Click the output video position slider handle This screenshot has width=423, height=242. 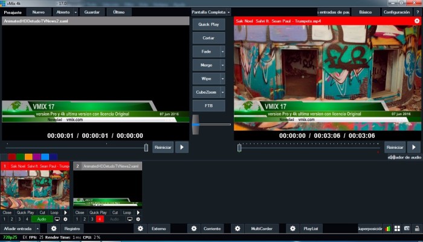[239, 148]
